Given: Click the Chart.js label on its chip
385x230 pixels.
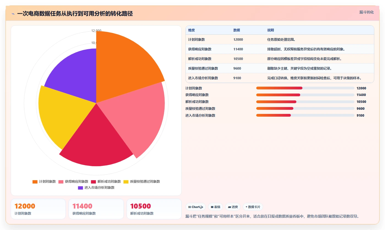Looking at the screenshot, I should pos(197,207).
